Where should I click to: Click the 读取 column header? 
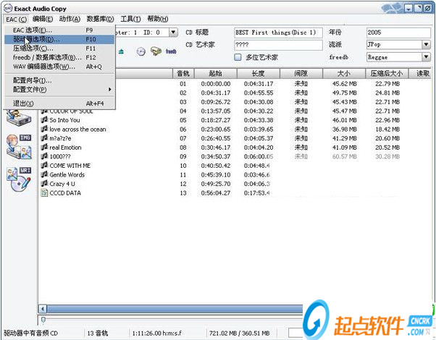(420, 74)
